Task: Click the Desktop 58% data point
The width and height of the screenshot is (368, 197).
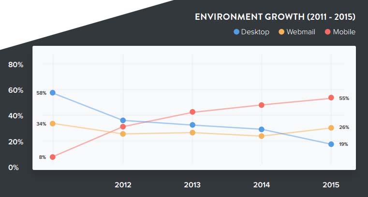Action: click(53, 93)
